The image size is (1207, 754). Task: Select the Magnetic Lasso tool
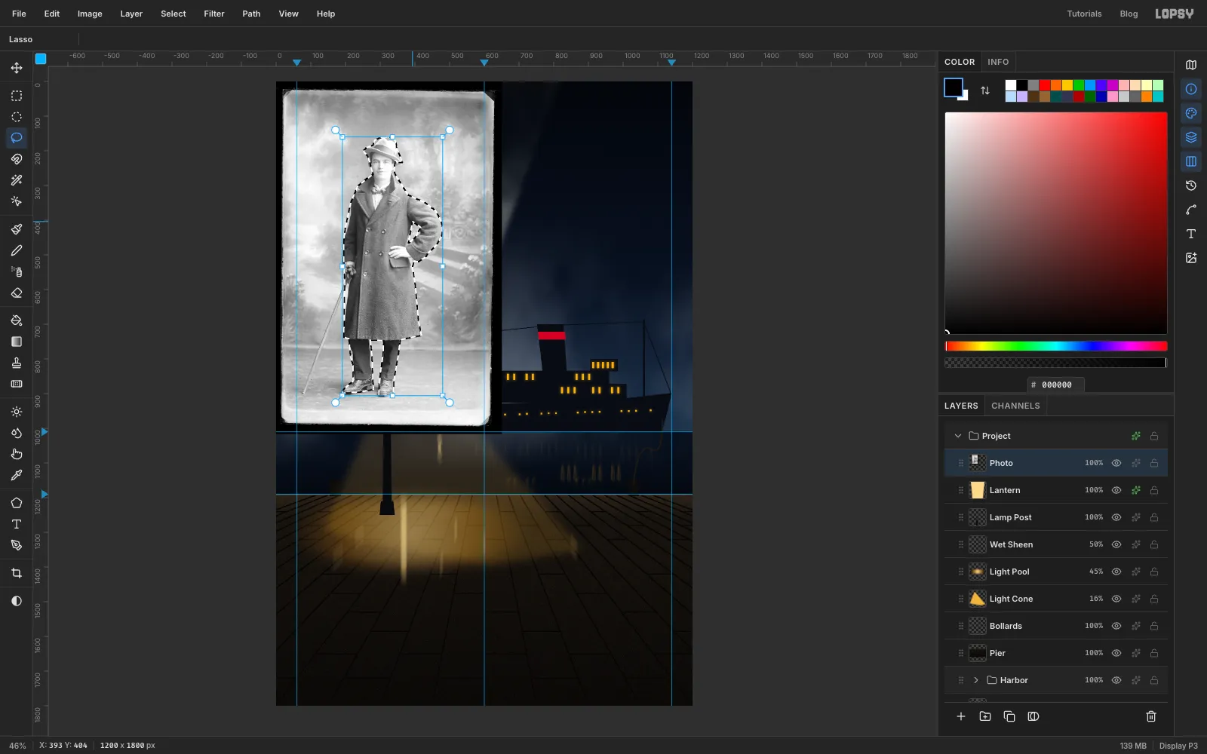(17, 159)
